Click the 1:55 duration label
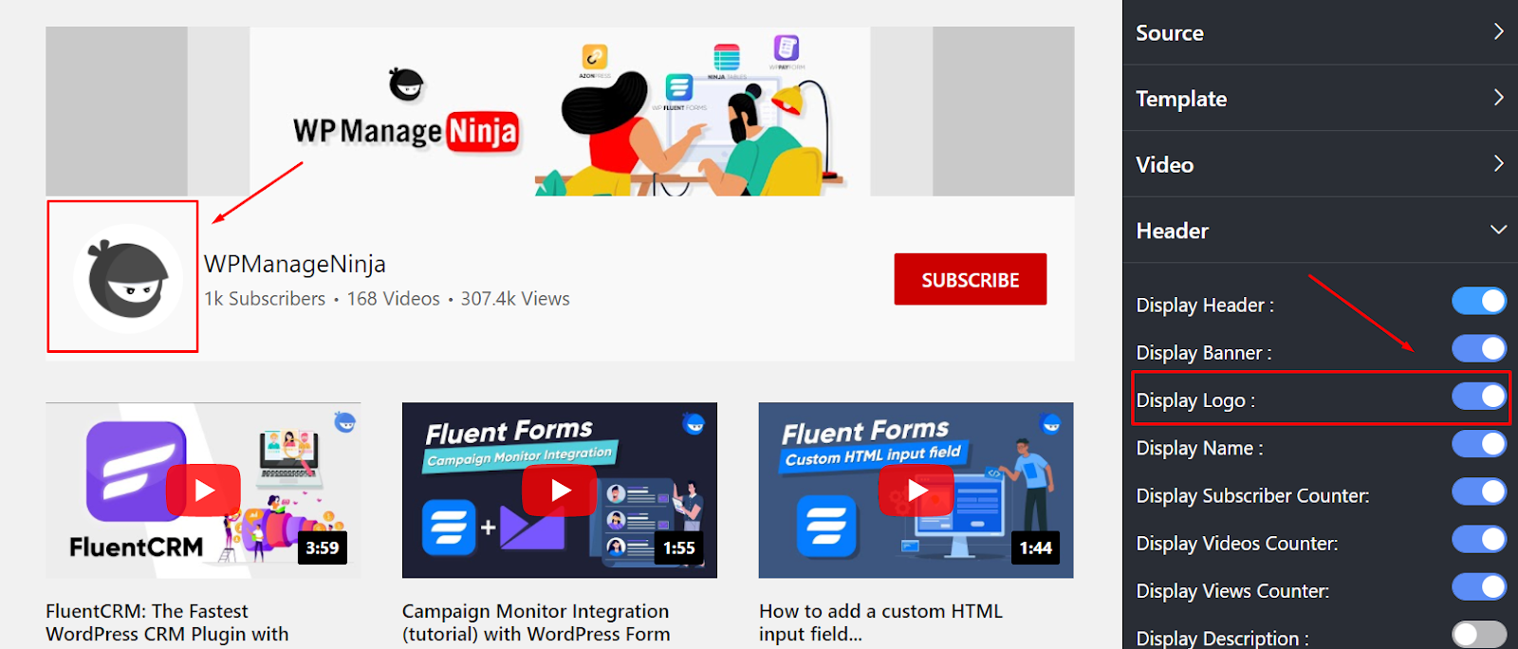1518x649 pixels. [x=679, y=547]
